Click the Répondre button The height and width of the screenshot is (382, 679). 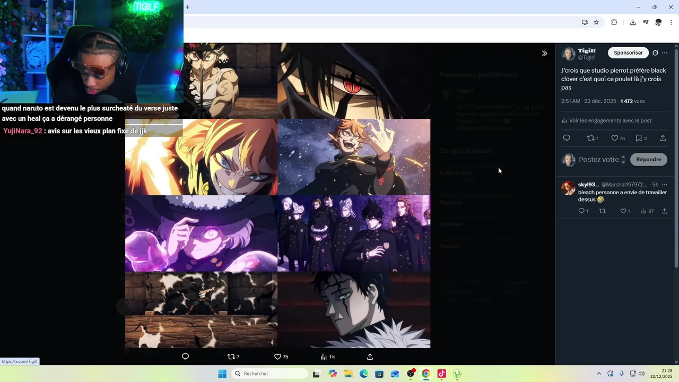(x=649, y=160)
